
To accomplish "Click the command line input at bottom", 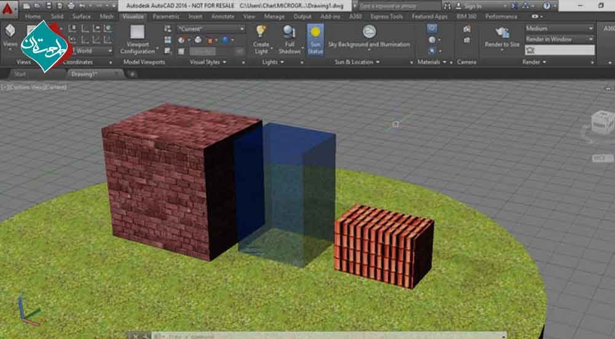I will [x=328, y=336].
